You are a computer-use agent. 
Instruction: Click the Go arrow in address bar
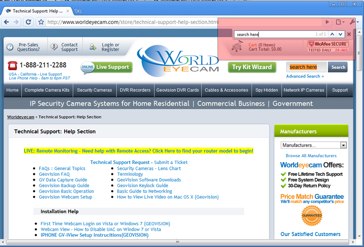(x=327, y=22)
